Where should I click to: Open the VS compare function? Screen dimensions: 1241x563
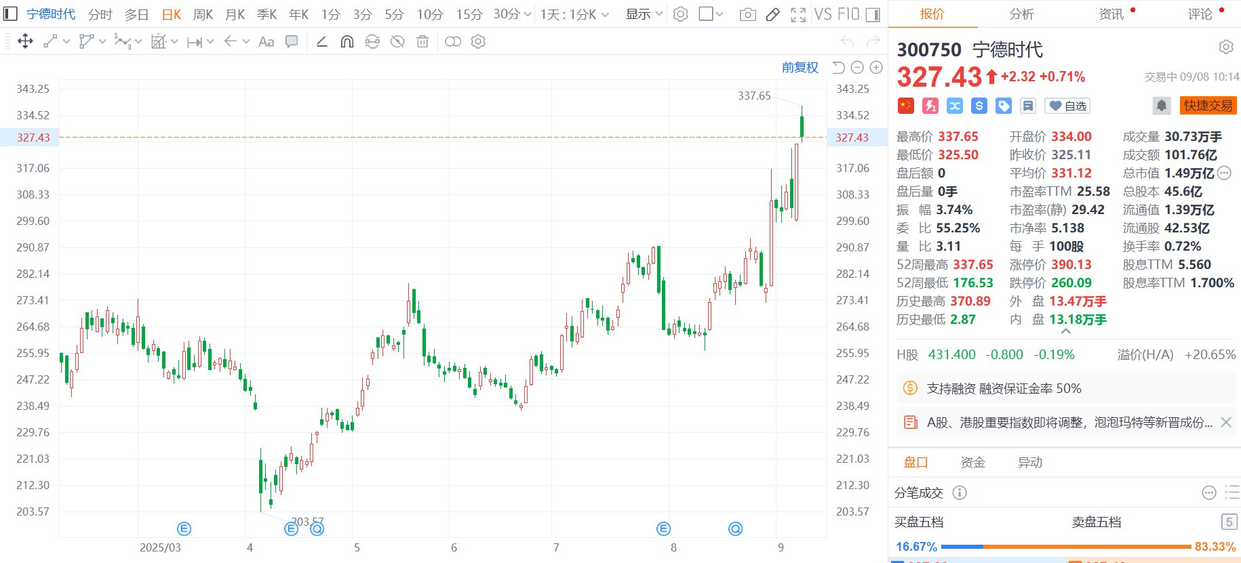pos(823,14)
